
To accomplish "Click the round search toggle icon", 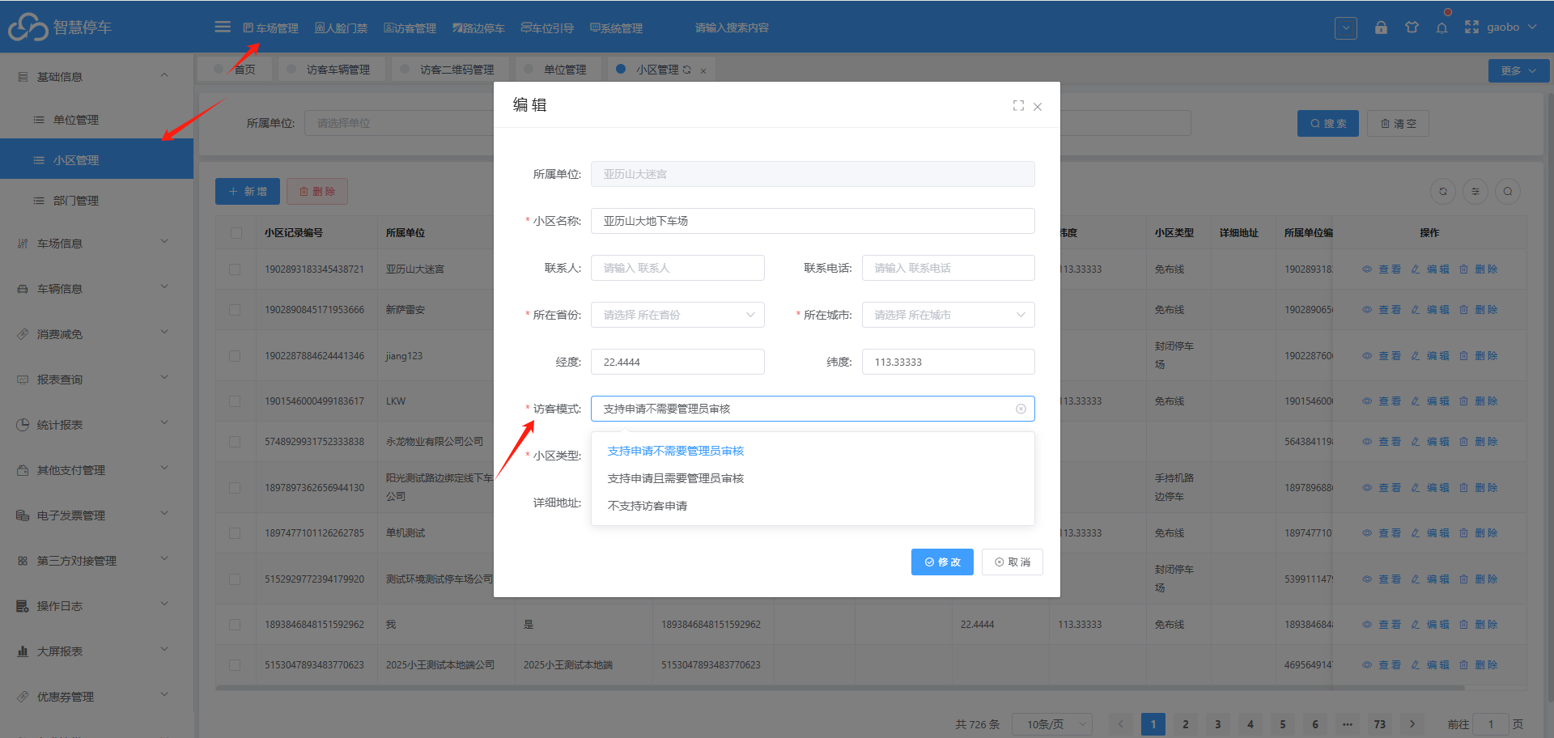I will pyautogui.click(x=1508, y=192).
